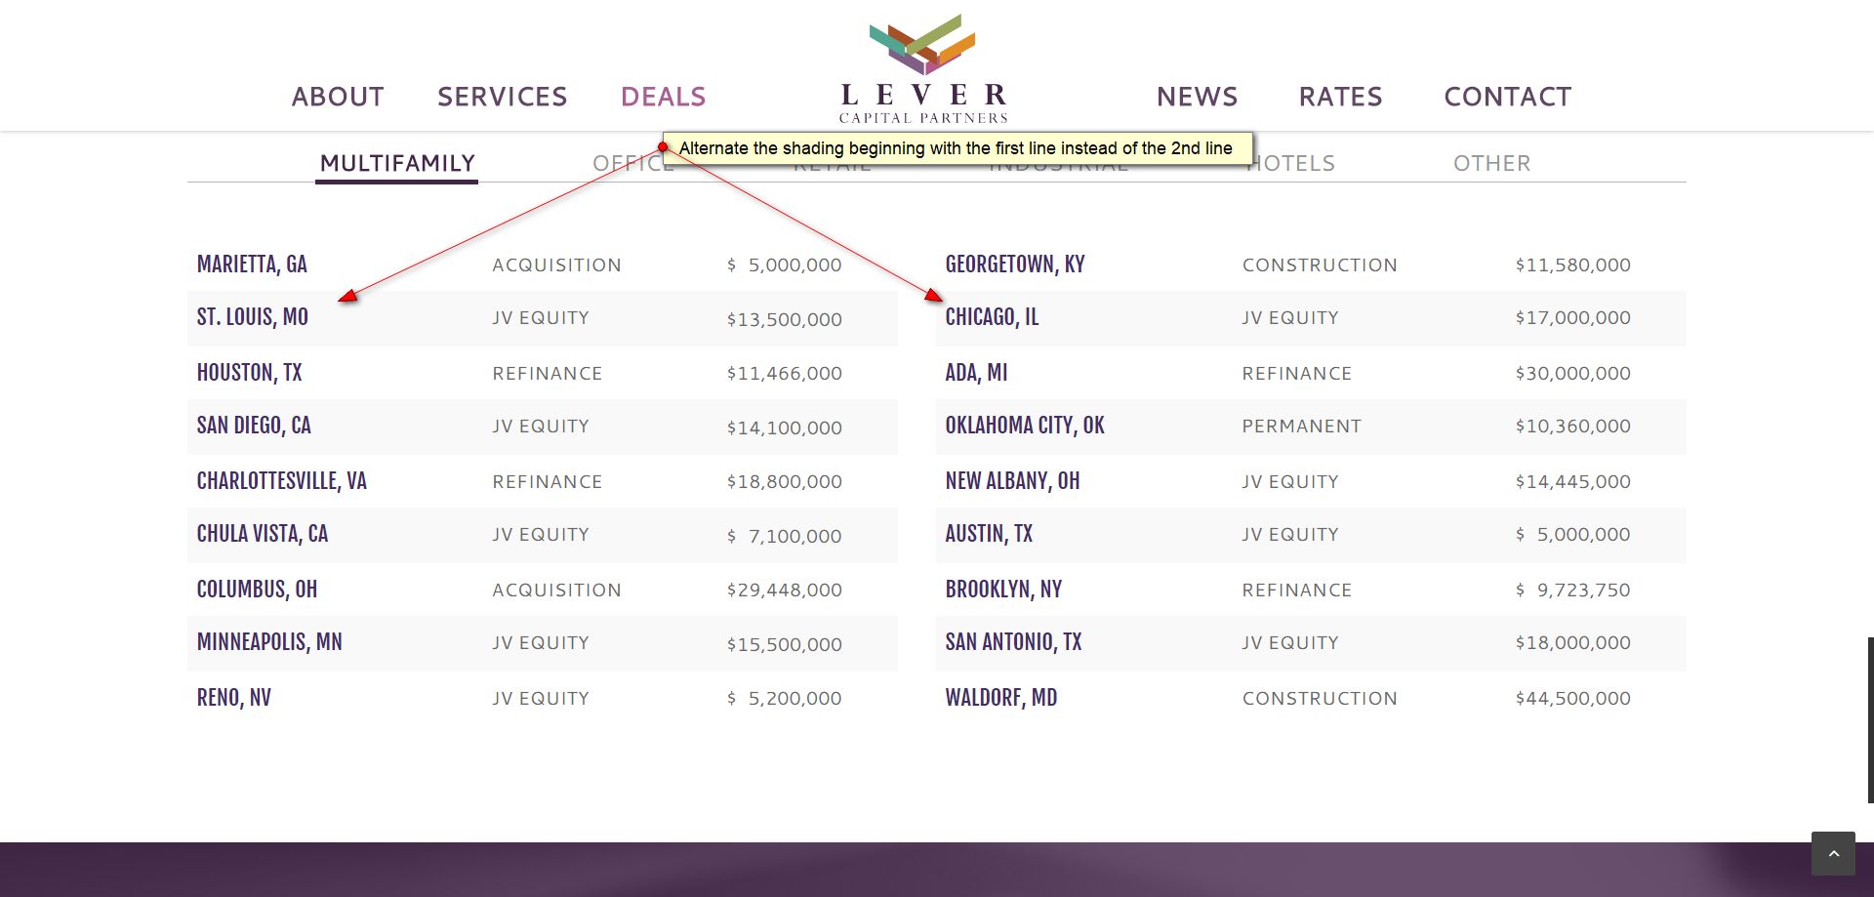Viewport: 1874px width, 897px height.
Task: Click Georgetown, KY deal name
Action: [1015, 265]
